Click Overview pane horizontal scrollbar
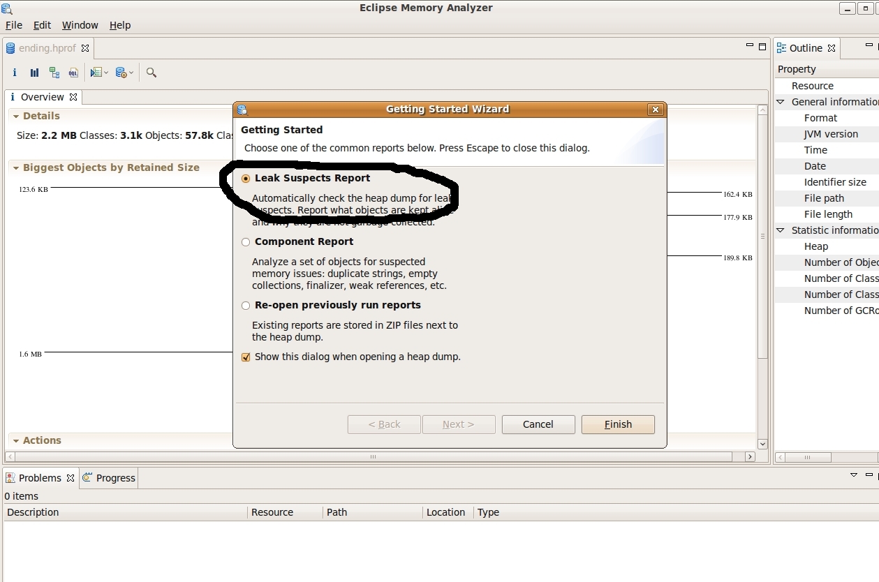This screenshot has height=582, width=879. pos(373,457)
